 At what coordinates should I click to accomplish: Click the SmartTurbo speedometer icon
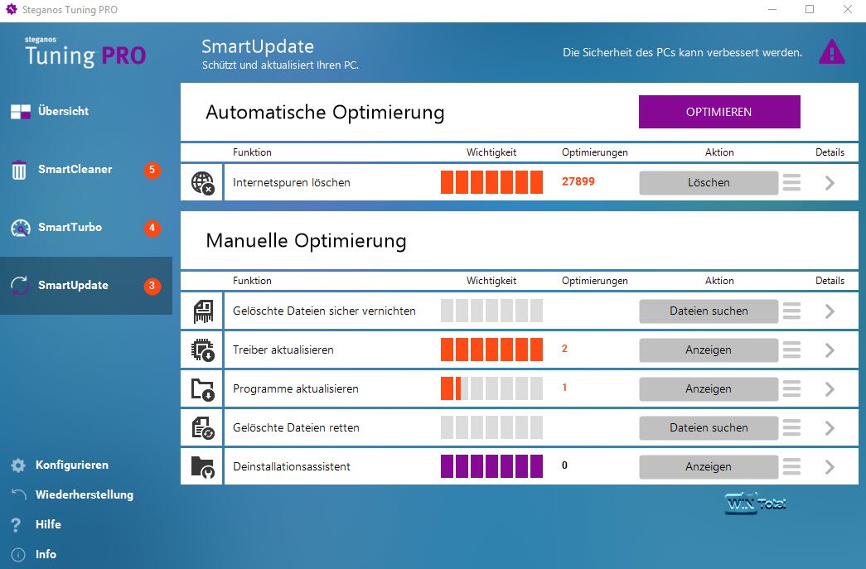pos(21,228)
